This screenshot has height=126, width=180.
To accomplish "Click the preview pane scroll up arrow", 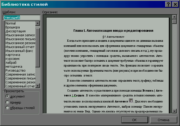I will (174, 17).
